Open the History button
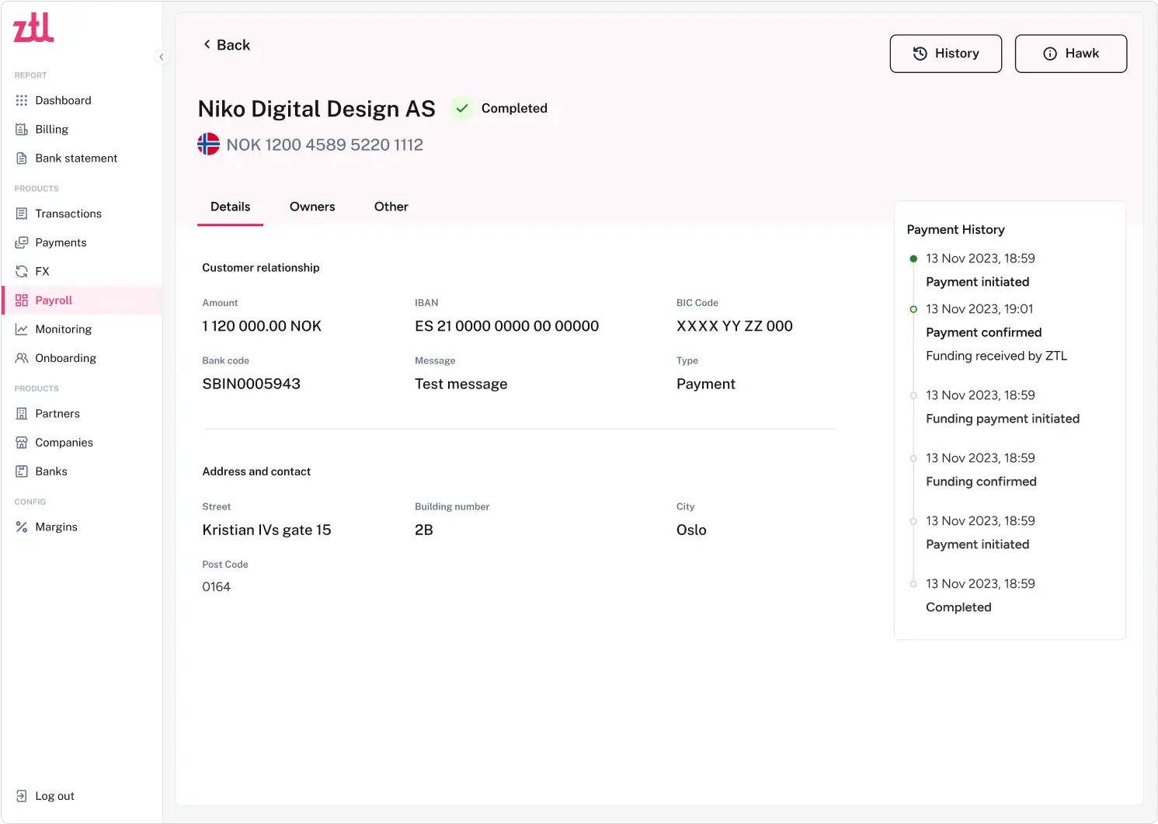1158x824 pixels. 945,54
